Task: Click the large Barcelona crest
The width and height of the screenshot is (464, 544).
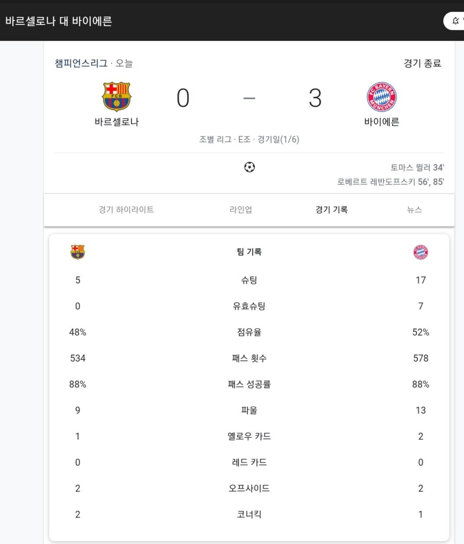Action: coord(117,96)
